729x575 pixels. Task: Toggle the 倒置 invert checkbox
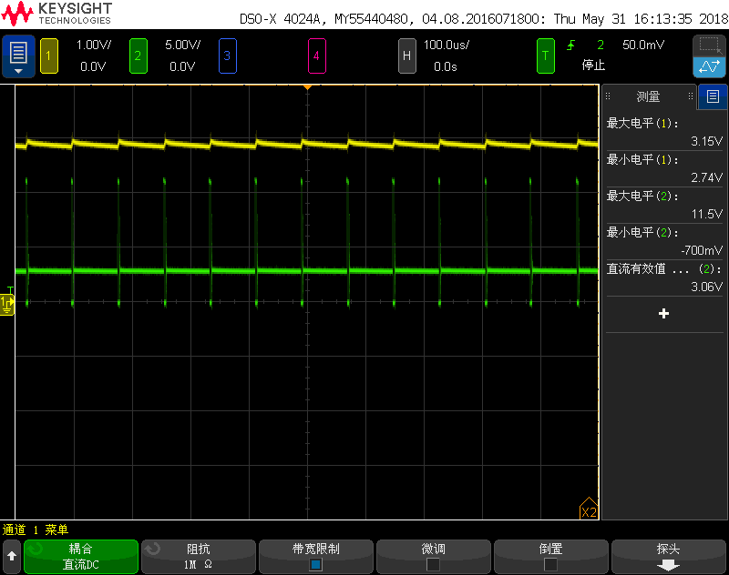(550, 564)
